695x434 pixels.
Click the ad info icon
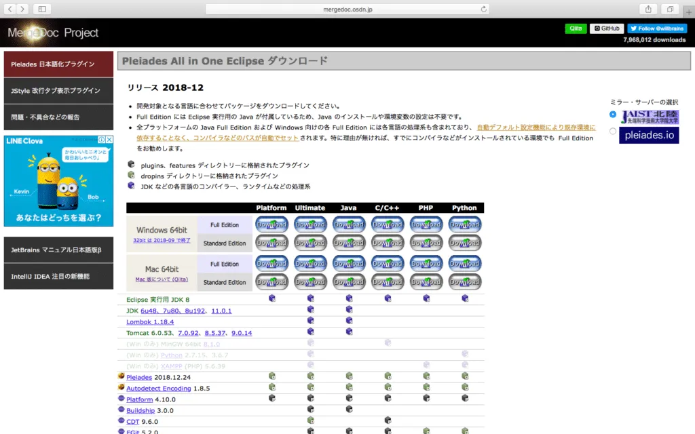[x=102, y=140]
